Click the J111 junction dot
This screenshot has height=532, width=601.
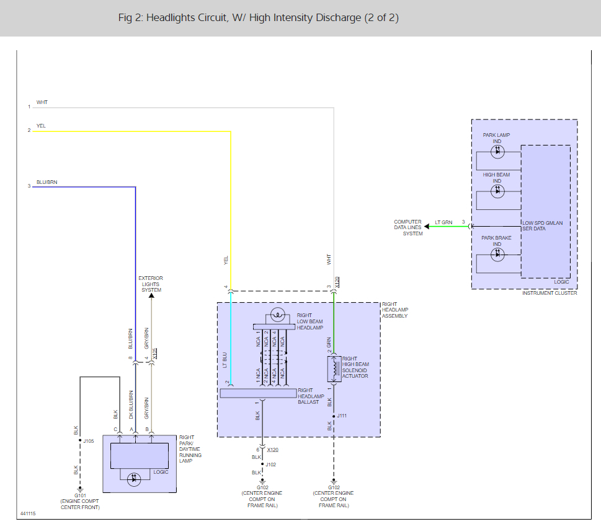[x=334, y=416]
